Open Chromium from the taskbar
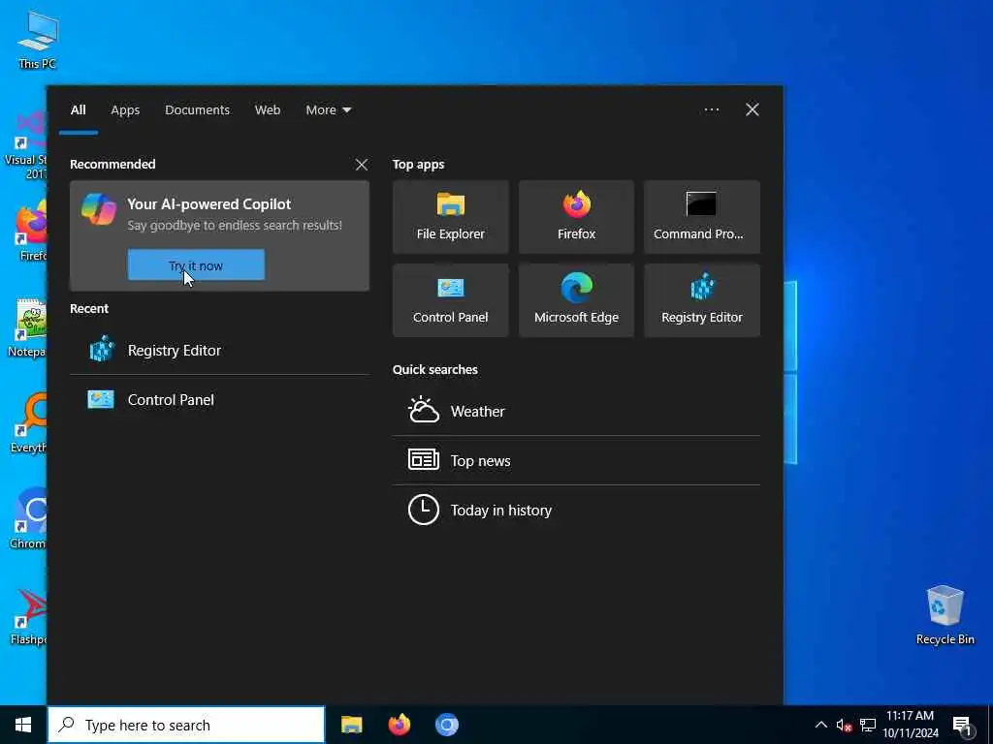Screen dimensions: 993x744 pos(446,725)
